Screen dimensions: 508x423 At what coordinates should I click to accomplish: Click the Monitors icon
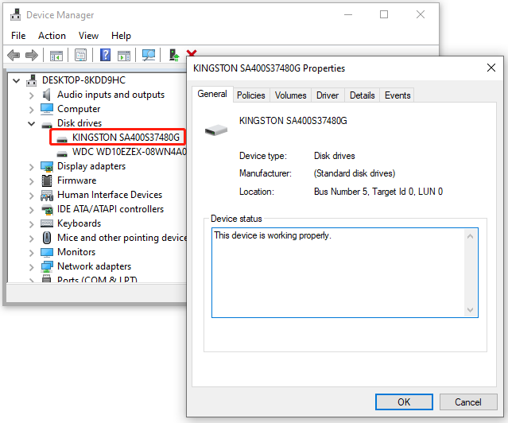[47, 252]
